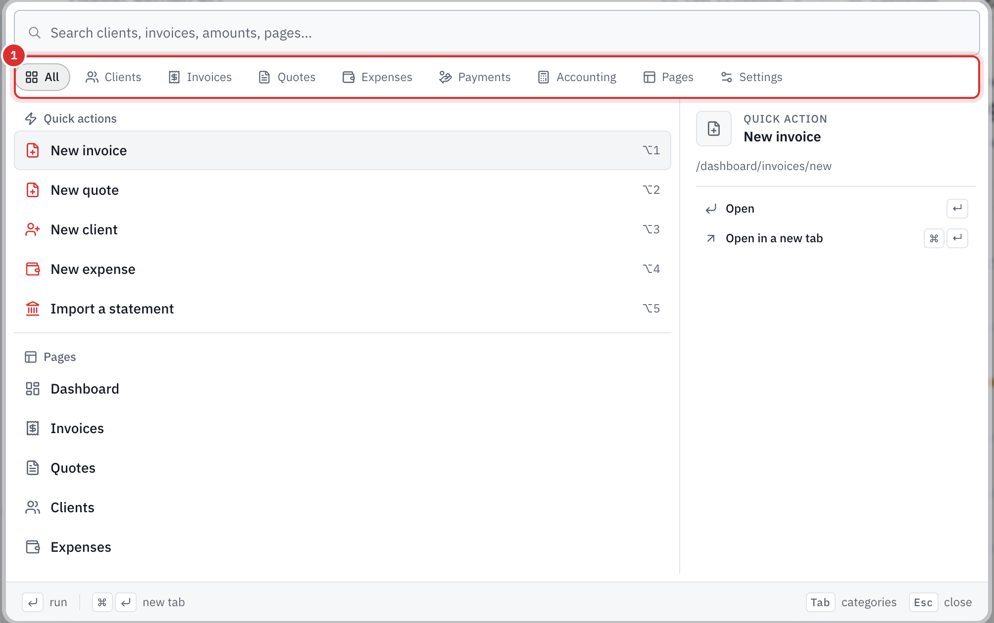Click the Quotes document icon in Pages list
The height and width of the screenshot is (623, 994).
33,468
